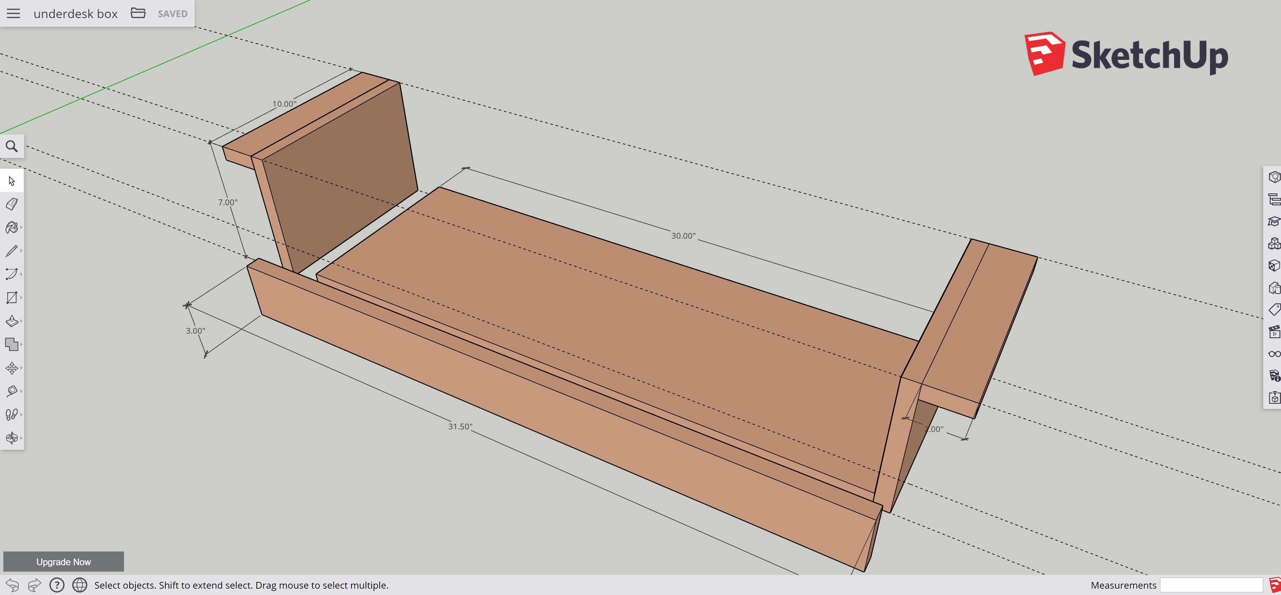Open the hamburger main menu
Screen dimensions: 1281x595
[x=13, y=13]
